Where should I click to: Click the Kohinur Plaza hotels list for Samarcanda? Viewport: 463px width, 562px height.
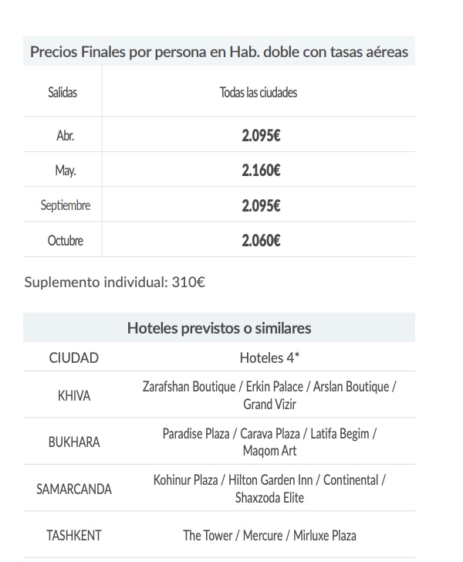coord(269,489)
